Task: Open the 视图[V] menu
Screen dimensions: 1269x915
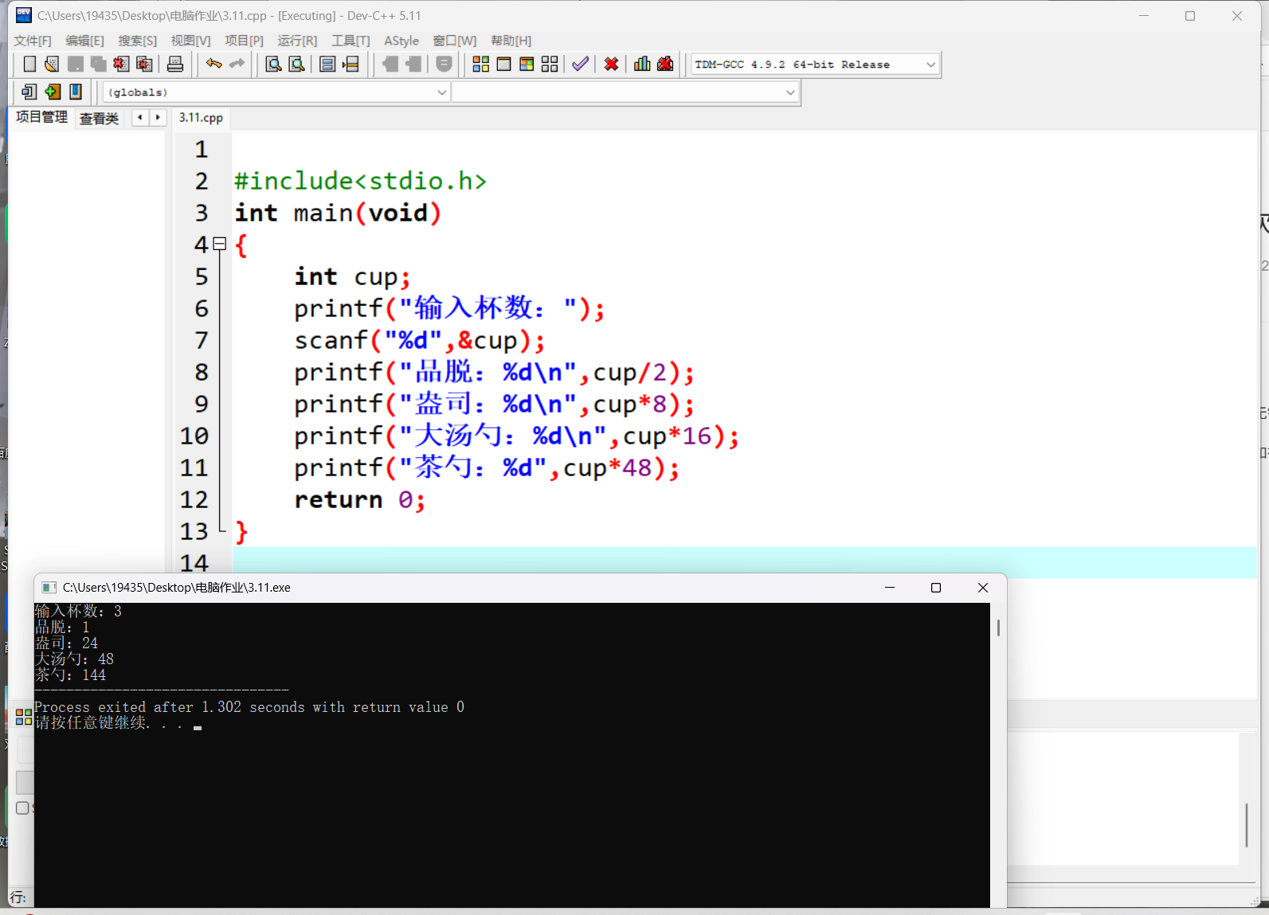Action: [191, 41]
